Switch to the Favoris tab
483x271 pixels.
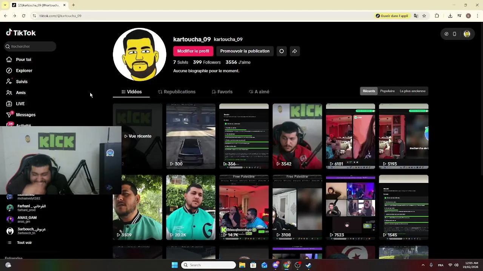(x=222, y=92)
